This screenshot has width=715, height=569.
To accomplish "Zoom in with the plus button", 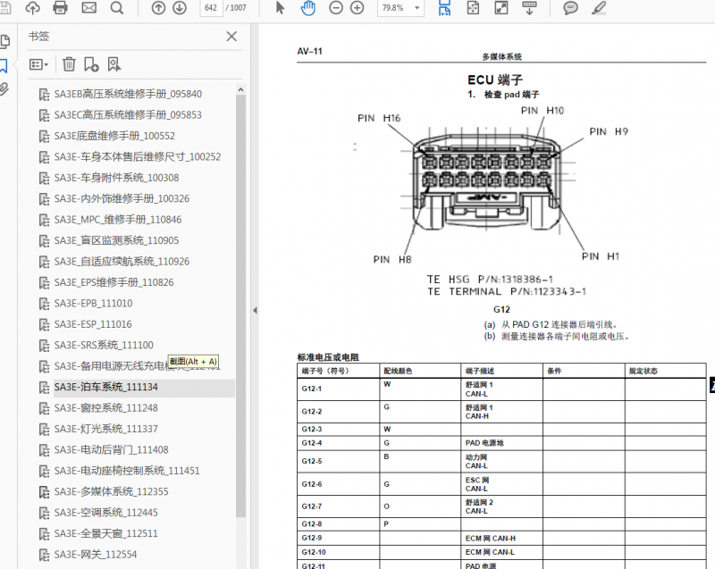I will click(357, 7).
